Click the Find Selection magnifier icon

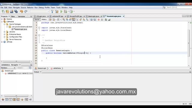pyautogui.click(x=64, y=19)
